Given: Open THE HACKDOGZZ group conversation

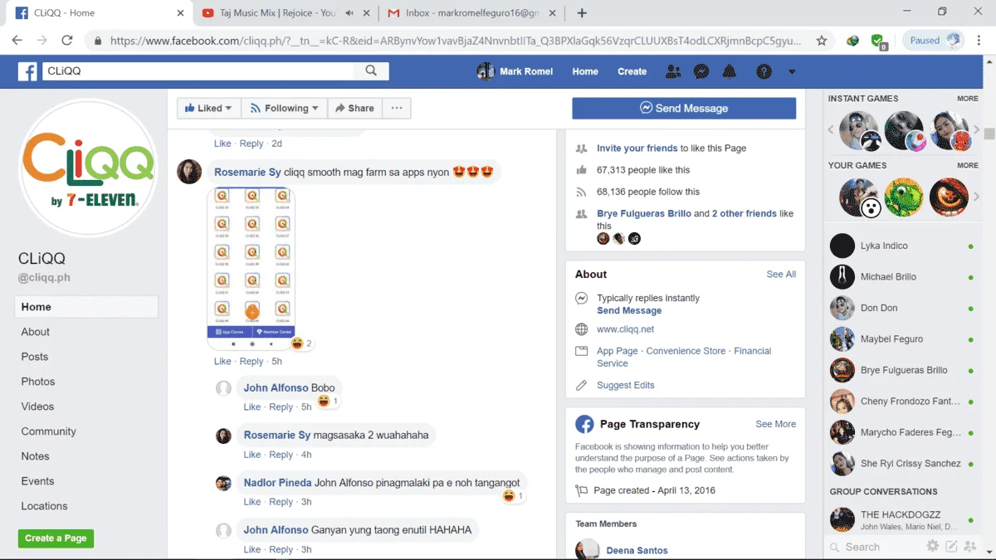Looking at the screenshot, I should pyautogui.click(x=902, y=520).
